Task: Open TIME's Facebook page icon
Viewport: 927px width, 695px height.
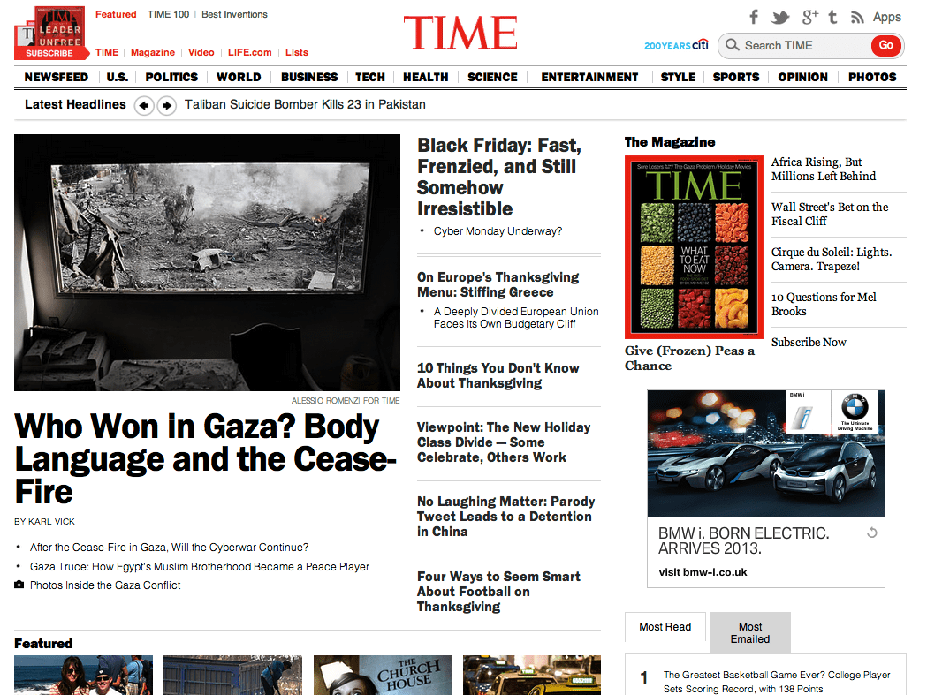Action: tap(754, 17)
